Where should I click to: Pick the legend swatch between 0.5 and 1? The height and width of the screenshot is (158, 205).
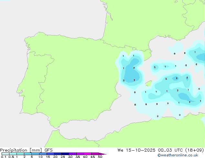13,154
